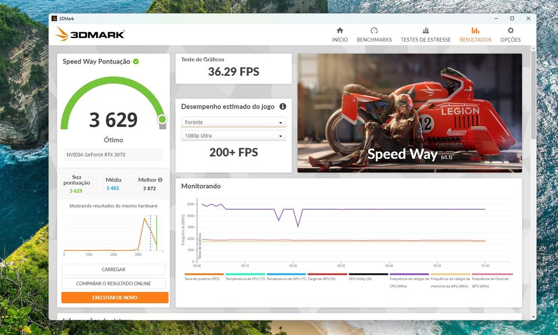Open the Início home icon
The image size is (558, 335).
point(340,31)
